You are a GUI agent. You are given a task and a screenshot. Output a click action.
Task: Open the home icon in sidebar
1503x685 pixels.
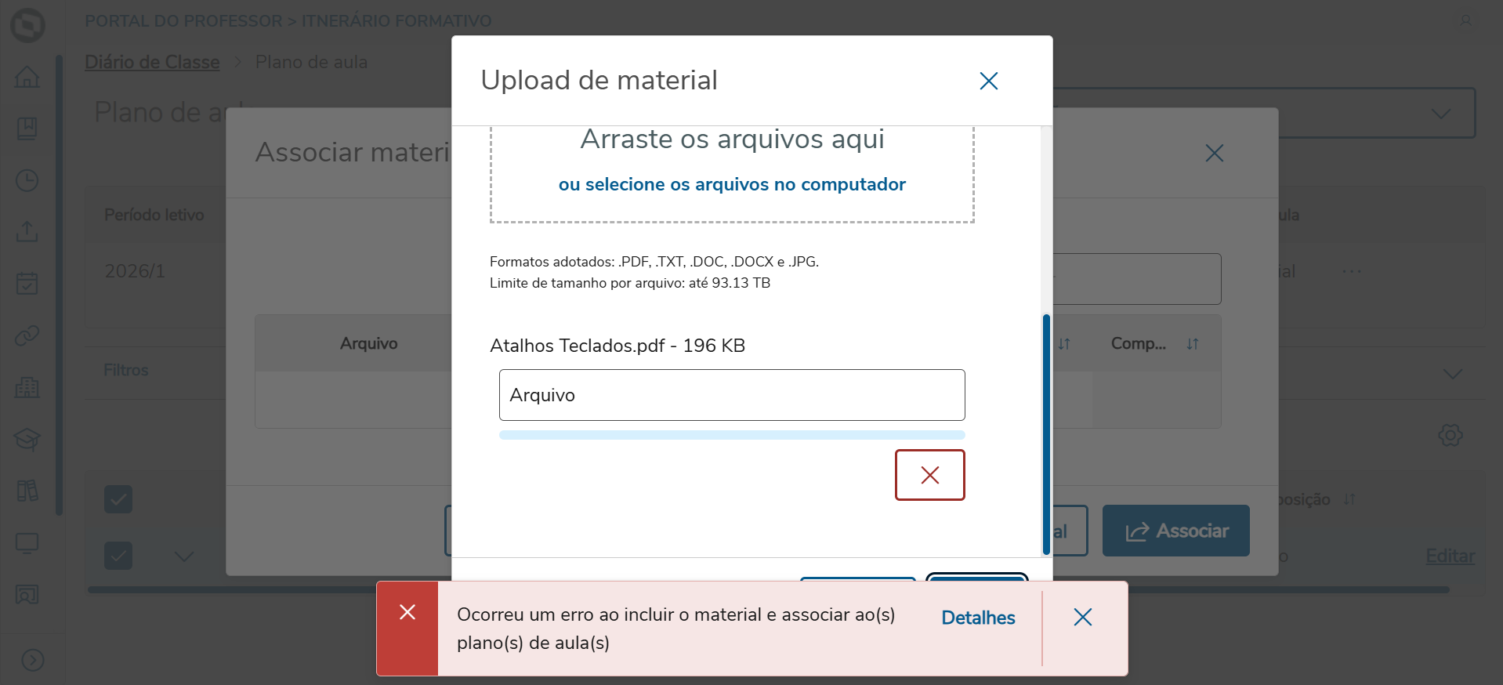27,77
